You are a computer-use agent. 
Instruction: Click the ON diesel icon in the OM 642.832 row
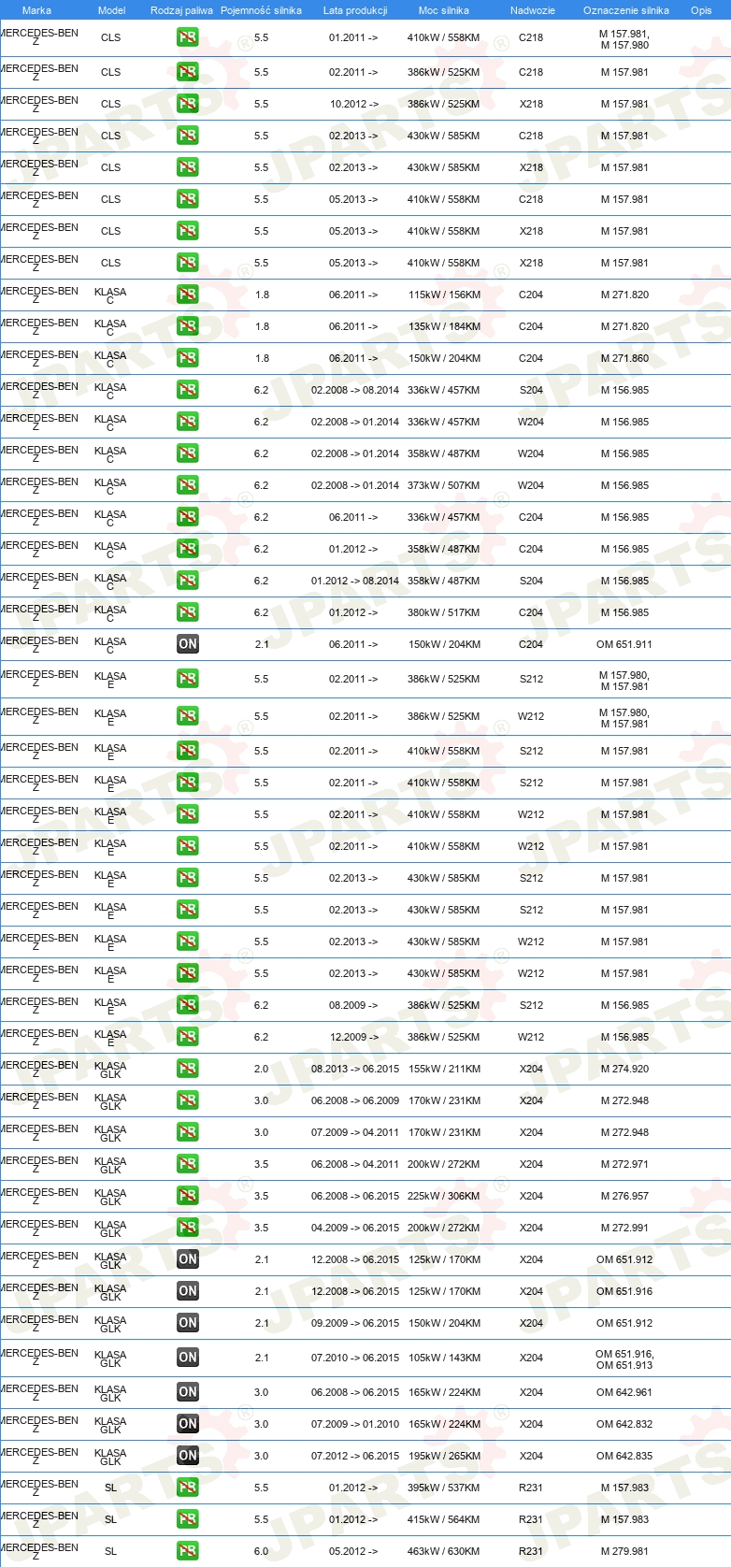click(x=188, y=1424)
